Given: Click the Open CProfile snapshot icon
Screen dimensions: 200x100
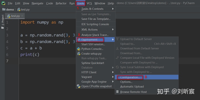Looking at the screenshot, I should (78, 86).
